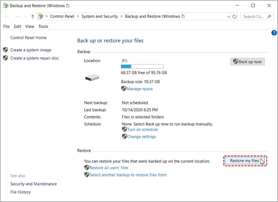The image size is (278, 202).
Task: Click the blue Help question mark icon
Action: click(x=274, y=33)
